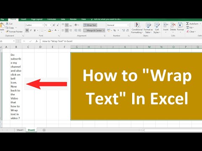
Task: Select column C header
Action: click(28, 47)
